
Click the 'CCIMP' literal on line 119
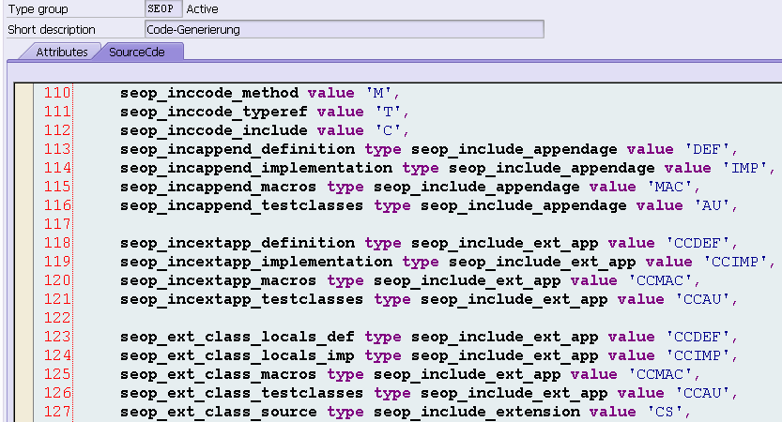(735, 262)
